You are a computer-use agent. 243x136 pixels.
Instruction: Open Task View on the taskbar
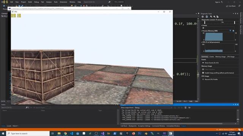(x=53, y=133)
